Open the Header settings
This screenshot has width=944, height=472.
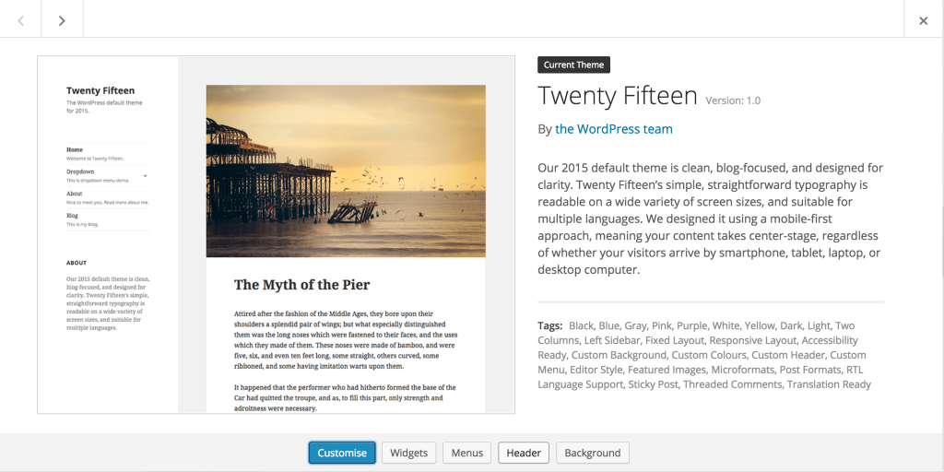pos(524,453)
